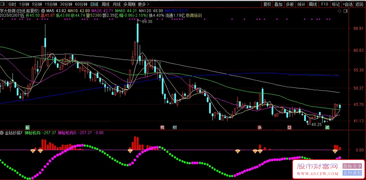Click the diamond icon above the chart
Image resolution: width=366 pixels, height=180 pixels.
(x=339, y=11)
